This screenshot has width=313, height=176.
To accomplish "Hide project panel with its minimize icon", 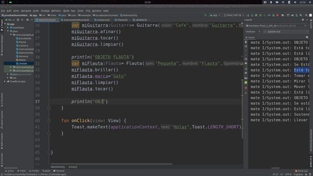I will point(32,20).
